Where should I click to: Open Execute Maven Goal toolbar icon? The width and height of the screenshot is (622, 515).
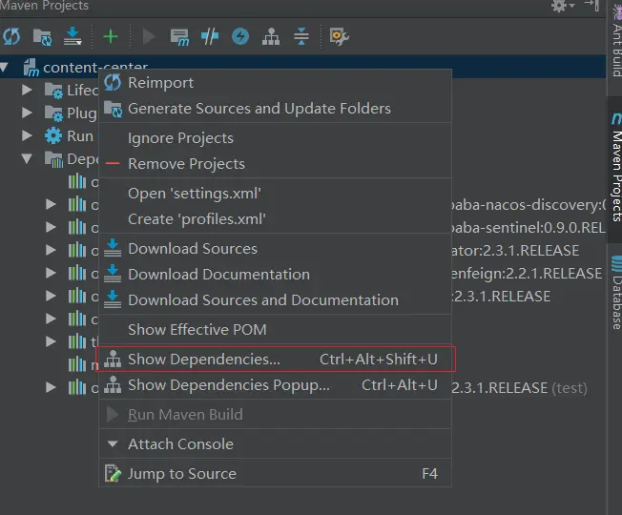(x=179, y=37)
